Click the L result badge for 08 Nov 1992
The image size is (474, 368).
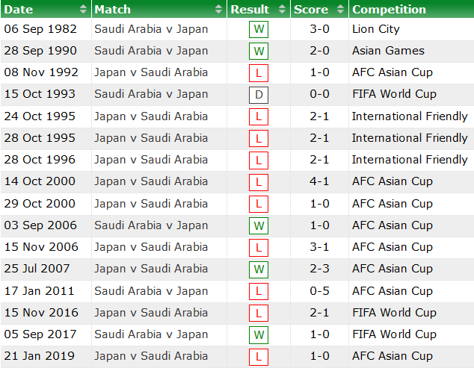pos(259,73)
